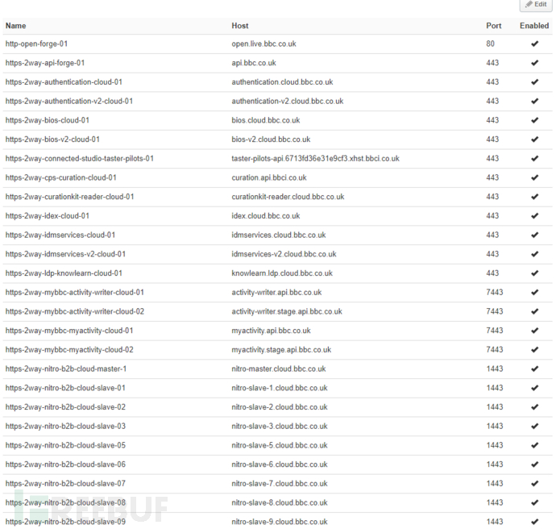
Task: Select host curation.api.bbci.co.uk
Action: [x=269, y=177]
